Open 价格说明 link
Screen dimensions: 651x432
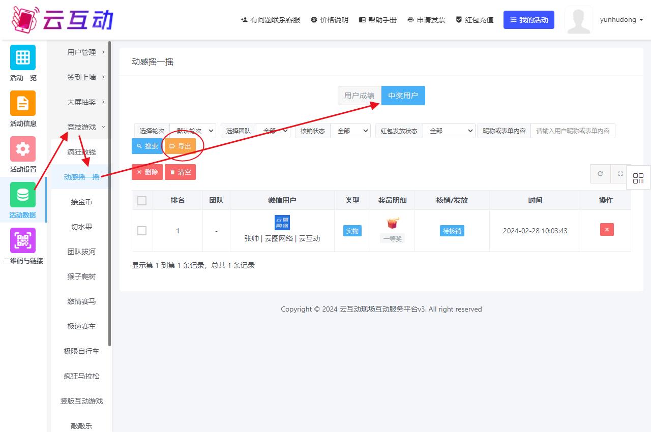[330, 20]
